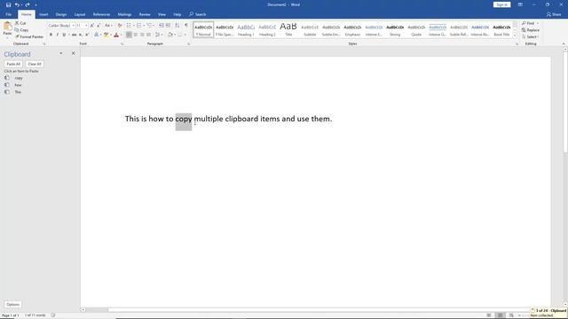Paste the 'how' item from Clipboard pane
Viewport: 568px width, 319px height.
tap(18, 85)
